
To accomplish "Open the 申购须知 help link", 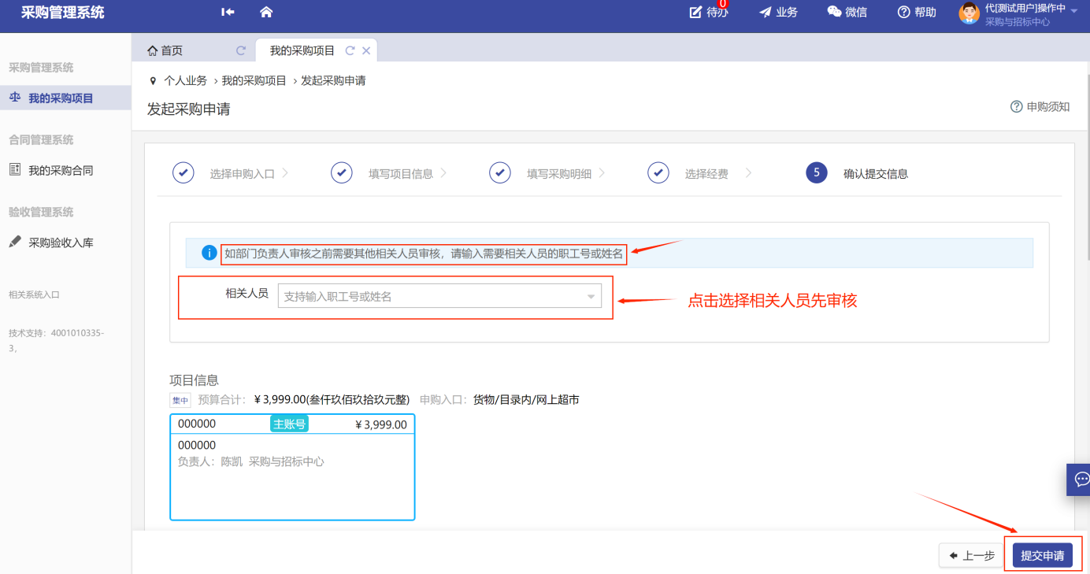I will tap(1040, 106).
